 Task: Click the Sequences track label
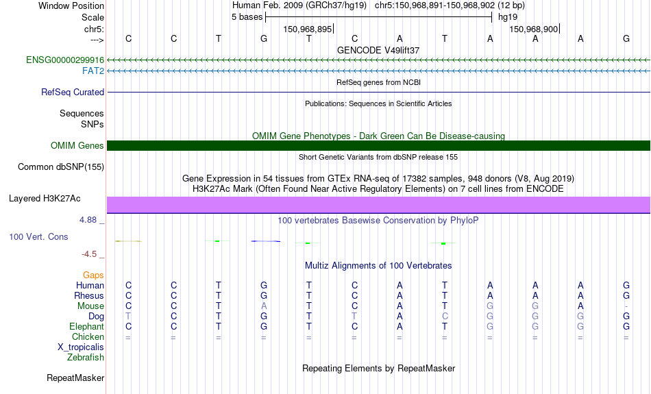82,113
